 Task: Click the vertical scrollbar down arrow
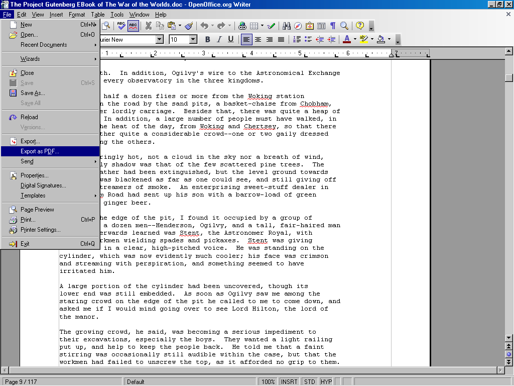(509, 338)
